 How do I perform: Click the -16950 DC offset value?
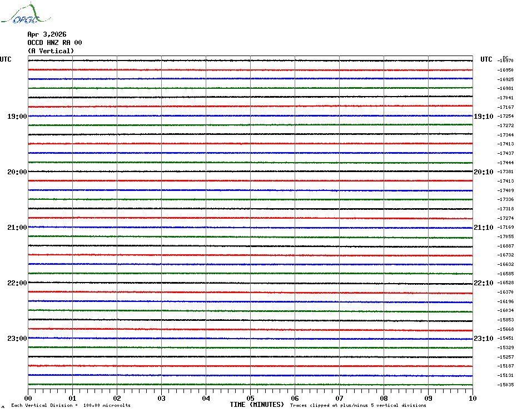[506, 70]
